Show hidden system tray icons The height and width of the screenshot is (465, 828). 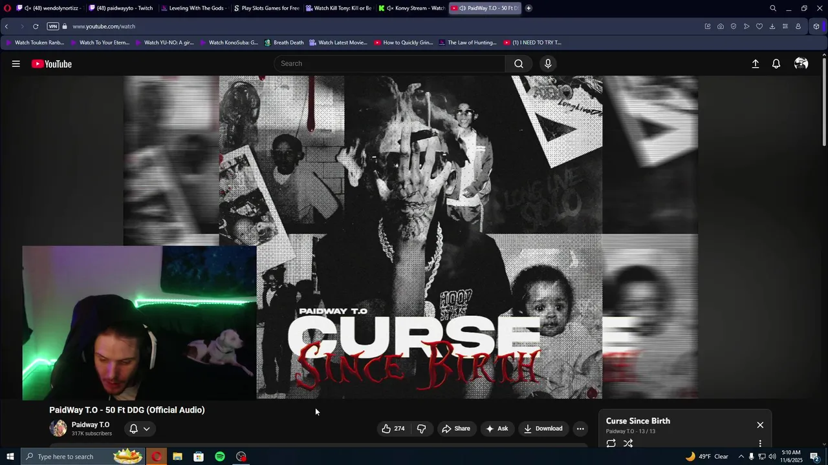tap(741, 457)
